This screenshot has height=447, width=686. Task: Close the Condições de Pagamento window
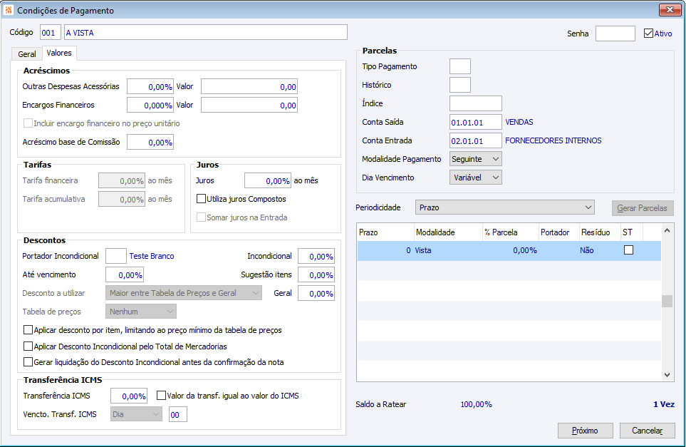(x=670, y=10)
